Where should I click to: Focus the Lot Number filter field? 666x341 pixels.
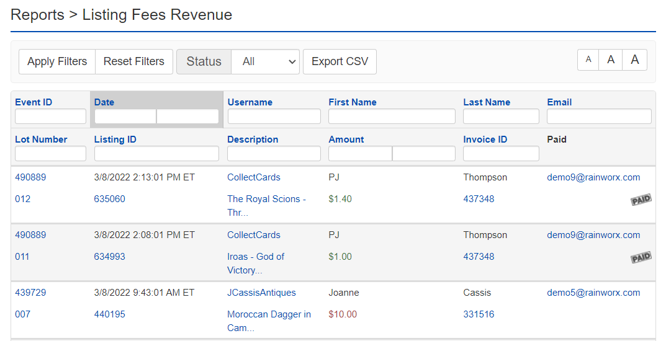click(x=50, y=154)
